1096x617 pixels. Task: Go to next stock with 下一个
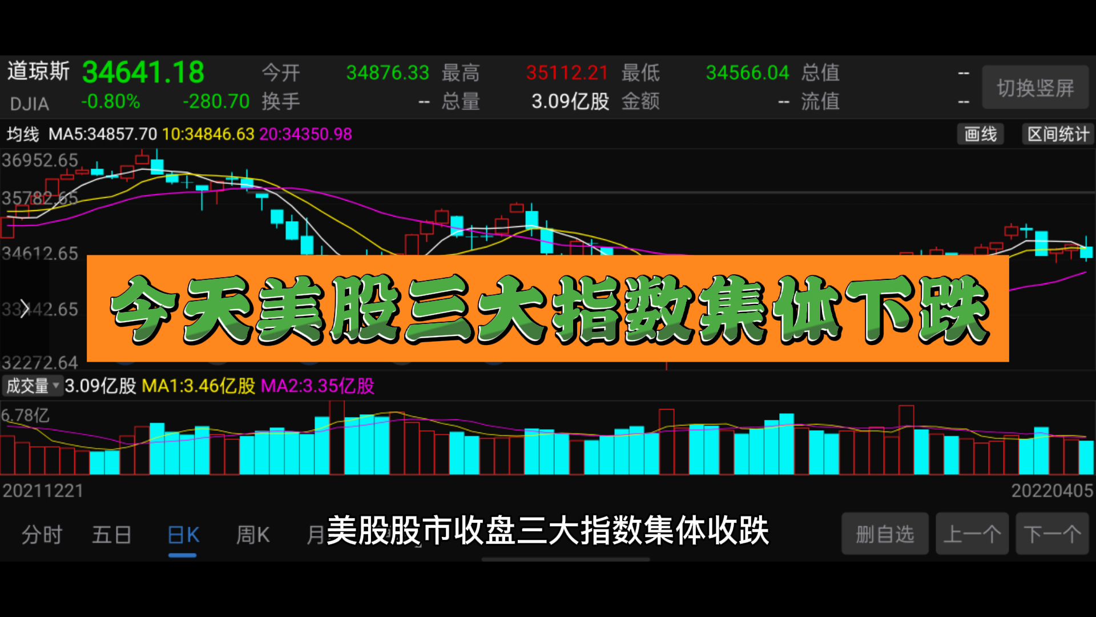click(x=1052, y=534)
